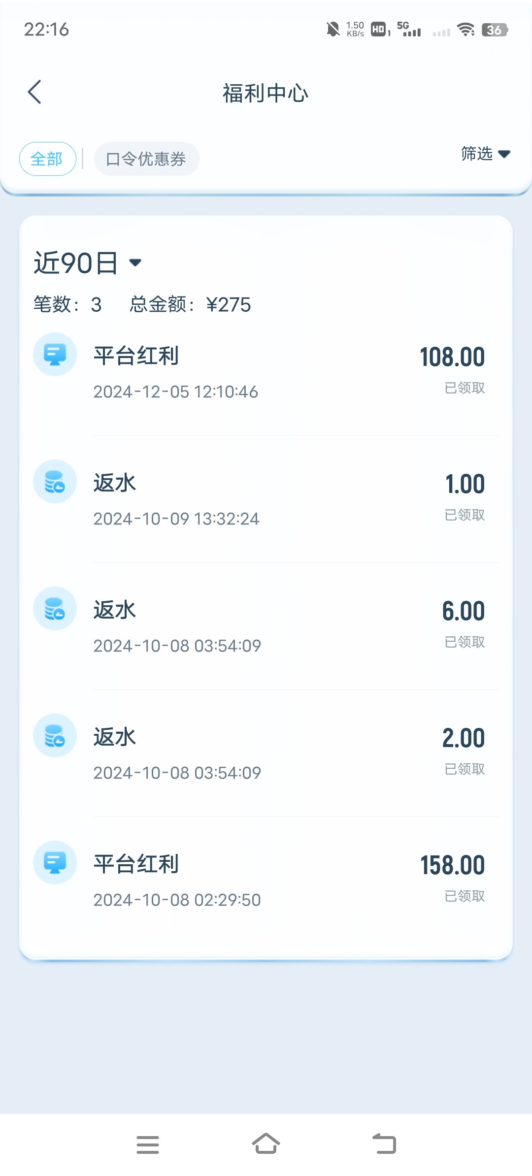Click the arrow next to 近90日

point(135,262)
